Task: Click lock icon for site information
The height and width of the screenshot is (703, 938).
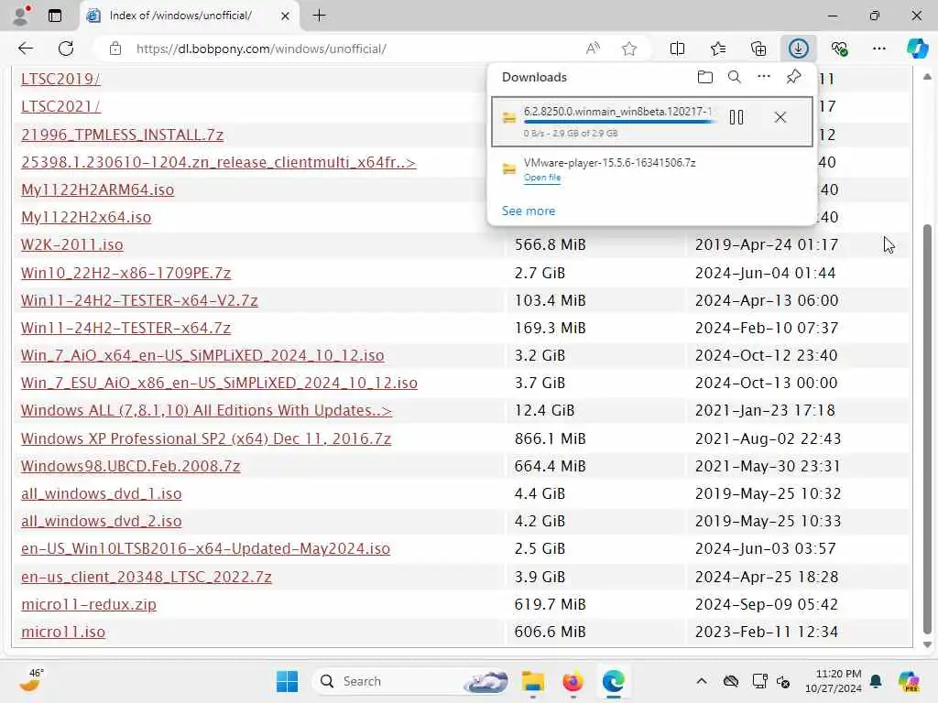Action: tap(115, 49)
